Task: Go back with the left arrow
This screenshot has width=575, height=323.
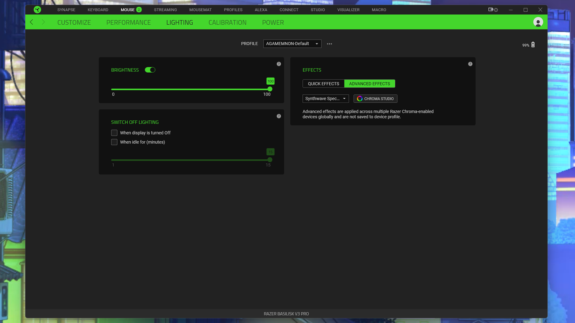Action: click(31, 22)
